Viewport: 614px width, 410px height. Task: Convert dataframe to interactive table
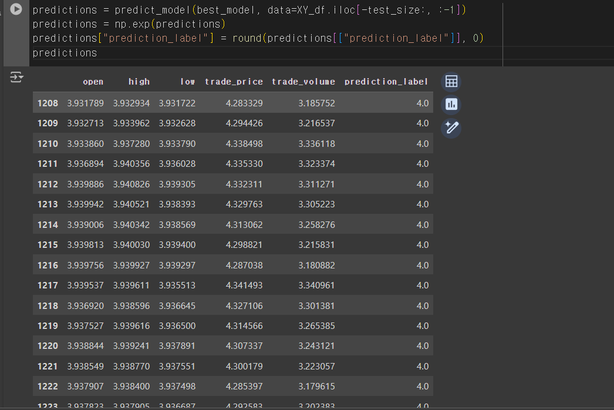451,82
